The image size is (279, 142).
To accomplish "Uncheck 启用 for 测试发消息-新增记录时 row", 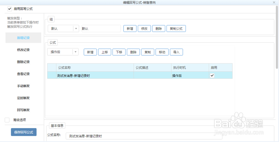I will coord(212,75).
